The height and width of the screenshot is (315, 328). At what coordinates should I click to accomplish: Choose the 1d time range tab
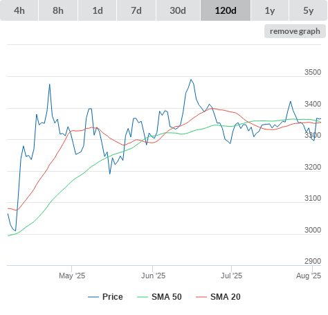[98, 10]
